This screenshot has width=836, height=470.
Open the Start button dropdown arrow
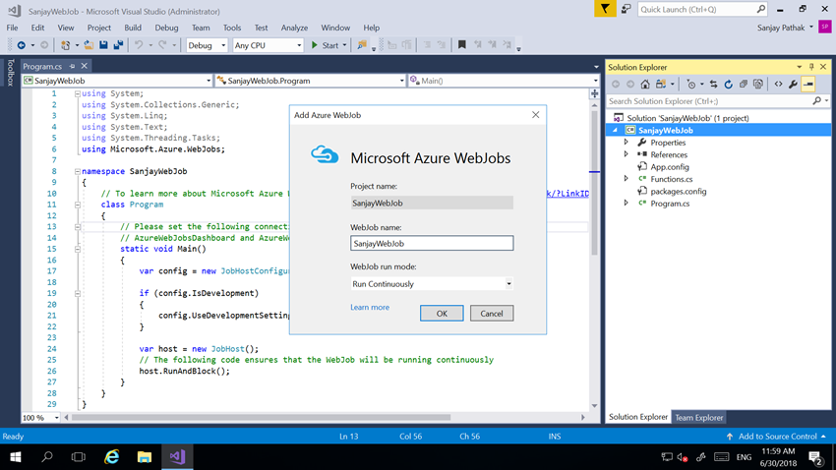point(344,45)
